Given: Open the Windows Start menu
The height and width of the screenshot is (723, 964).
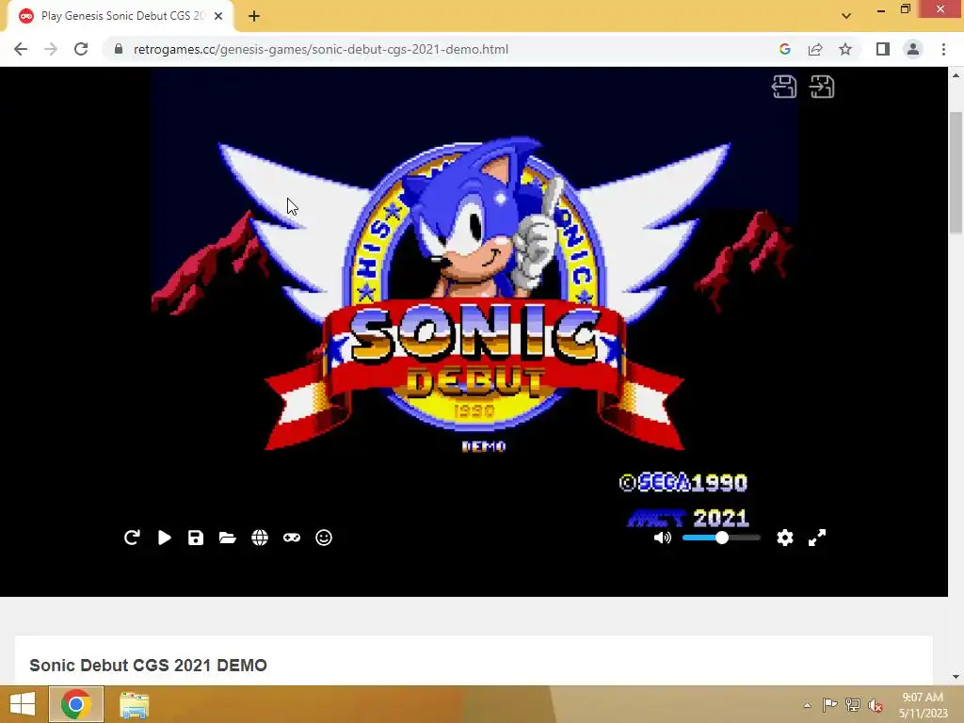Looking at the screenshot, I should pos(23,704).
